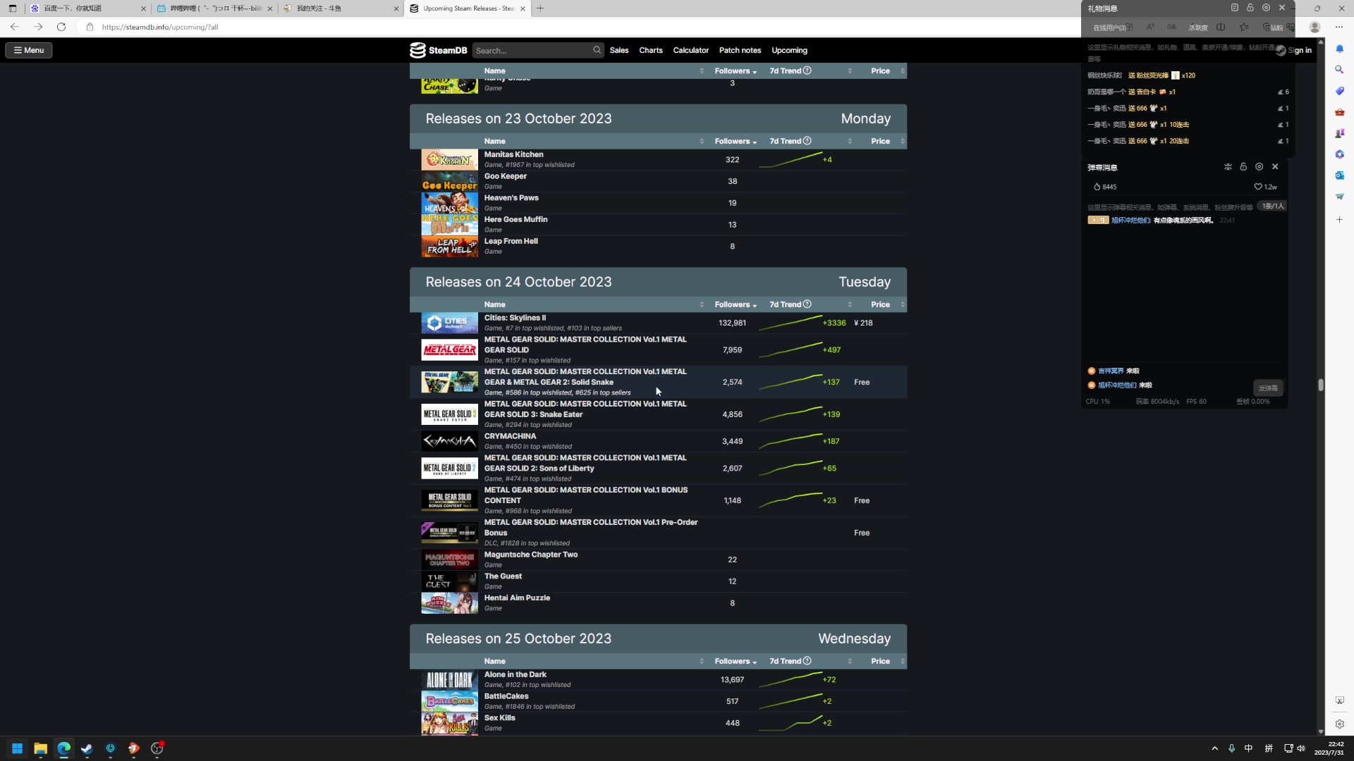Click the SteamDB logo

click(438, 50)
